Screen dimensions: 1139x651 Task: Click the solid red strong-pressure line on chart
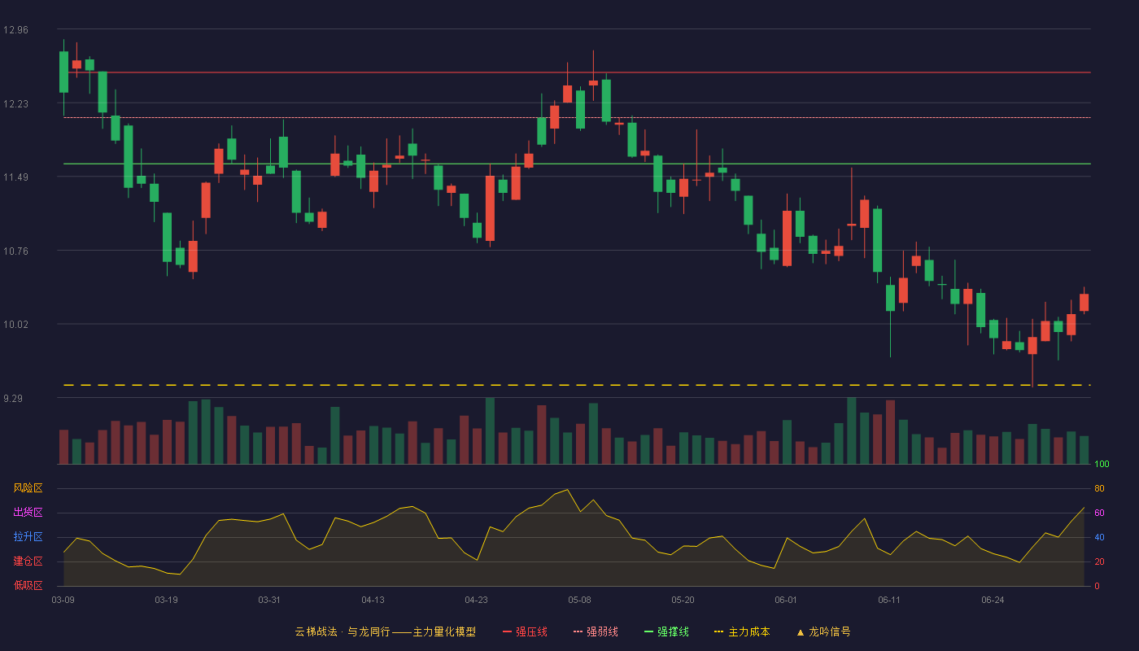pyautogui.click(x=577, y=72)
